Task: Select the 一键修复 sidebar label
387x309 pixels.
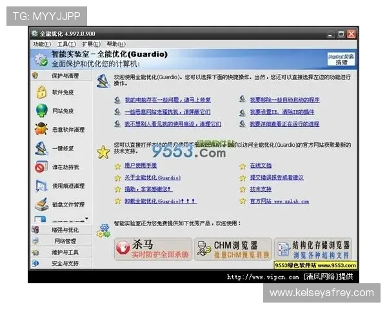Action: tap(63, 148)
